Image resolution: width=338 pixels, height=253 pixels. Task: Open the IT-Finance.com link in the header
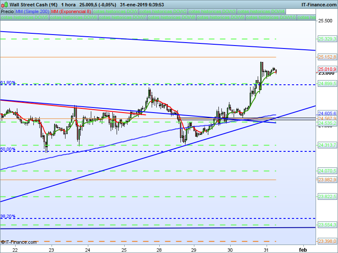(319, 5)
